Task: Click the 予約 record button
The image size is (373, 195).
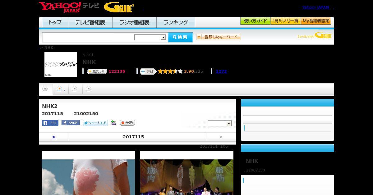Action: point(127,123)
